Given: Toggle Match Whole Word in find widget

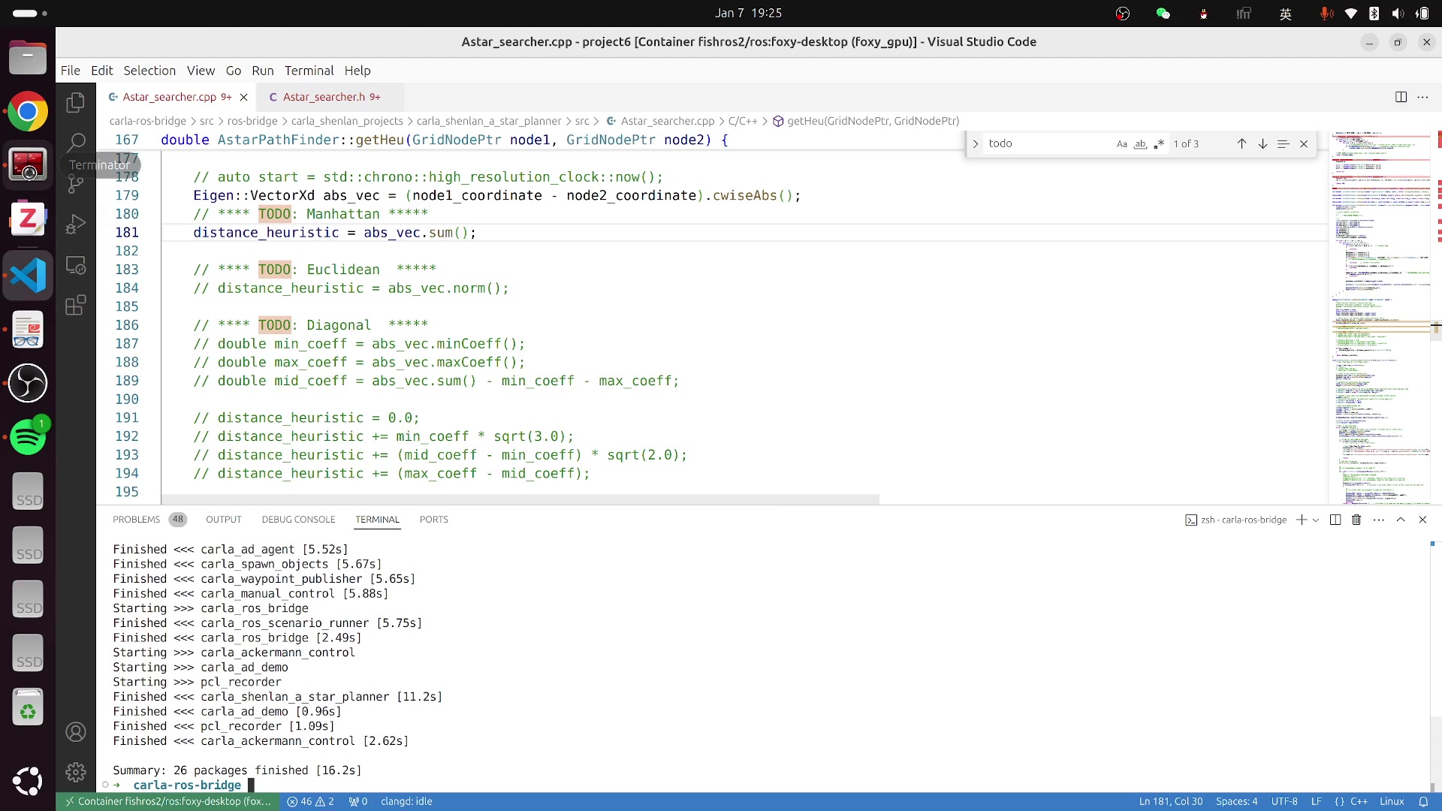Looking at the screenshot, I should click(x=1140, y=143).
